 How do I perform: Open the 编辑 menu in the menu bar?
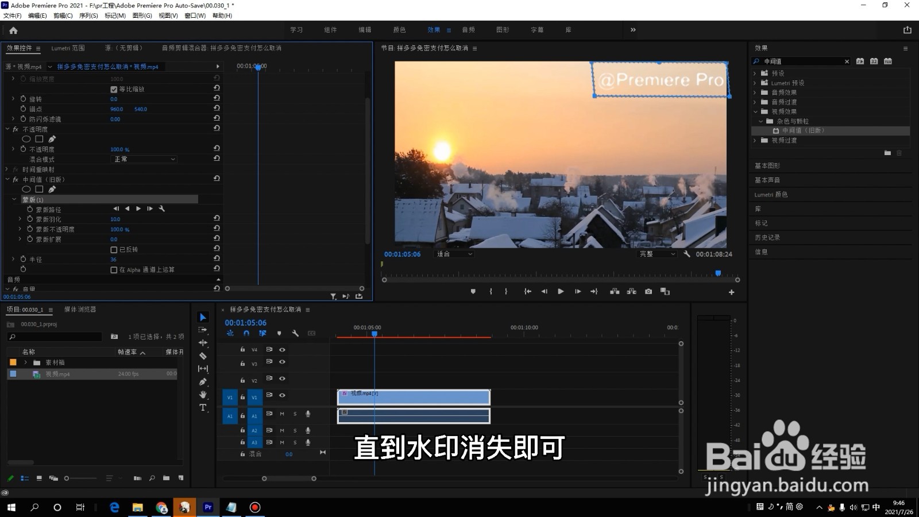click(37, 16)
